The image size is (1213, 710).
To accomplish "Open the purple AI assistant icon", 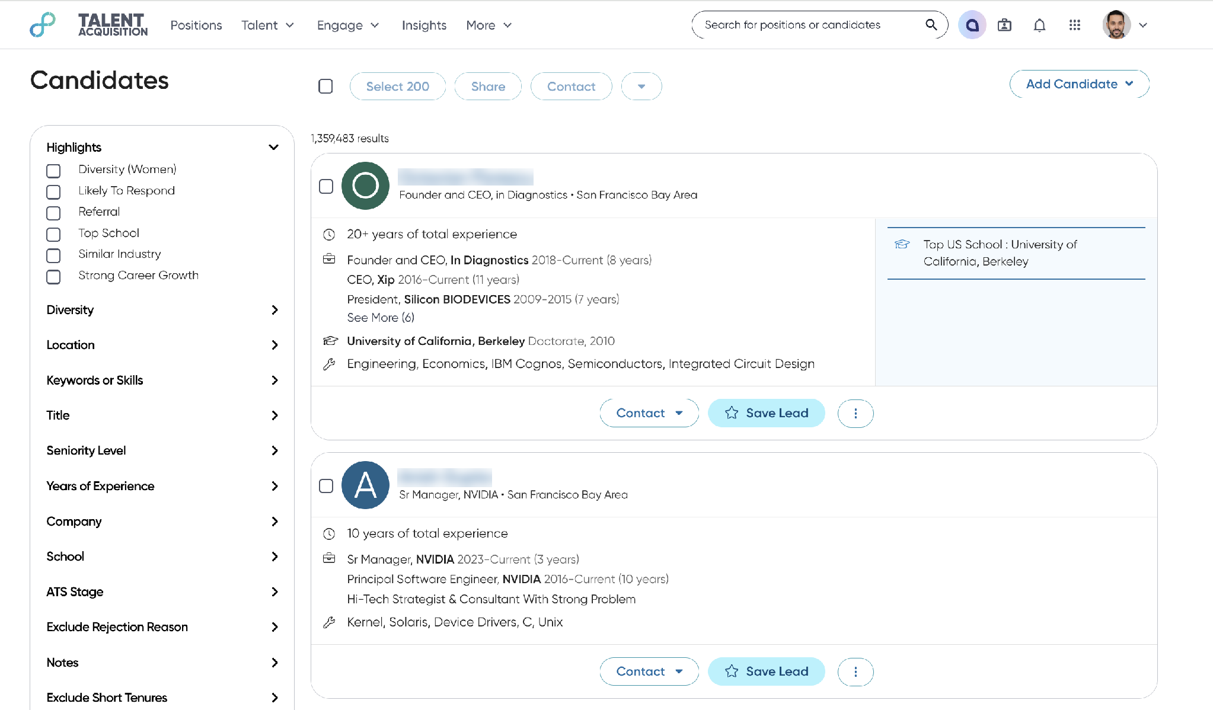I will click(972, 25).
